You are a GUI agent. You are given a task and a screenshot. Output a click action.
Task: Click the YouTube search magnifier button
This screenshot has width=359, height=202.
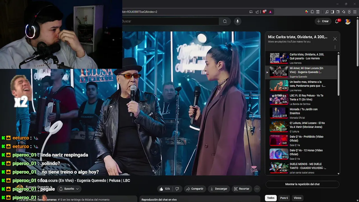[x=225, y=21]
